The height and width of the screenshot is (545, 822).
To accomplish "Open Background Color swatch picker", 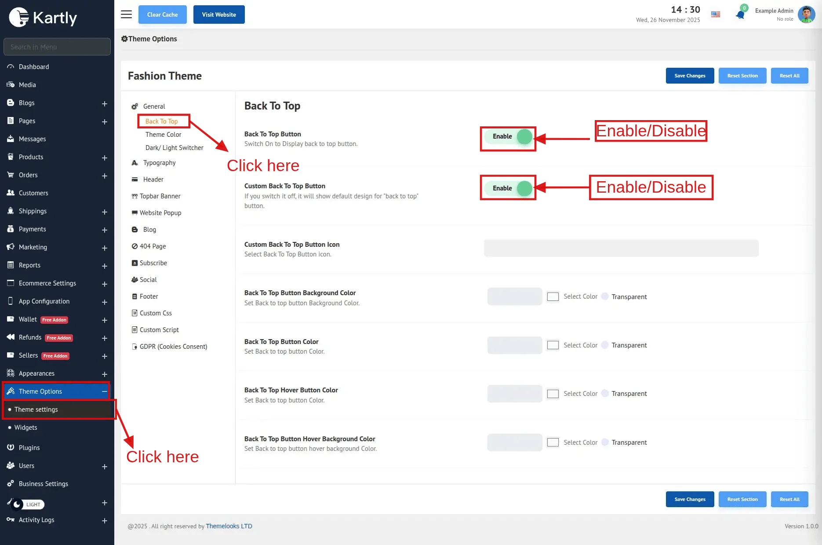I will [x=553, y=297].
